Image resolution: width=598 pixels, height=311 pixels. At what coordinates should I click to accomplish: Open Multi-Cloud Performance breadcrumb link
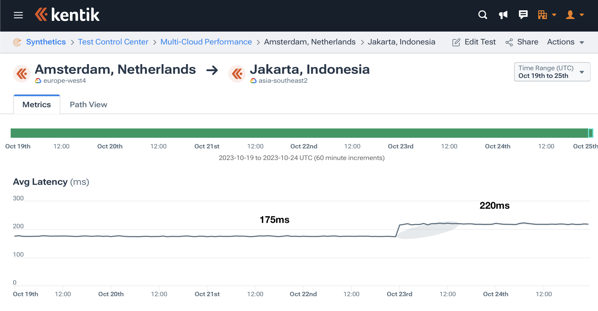point(206,42)
